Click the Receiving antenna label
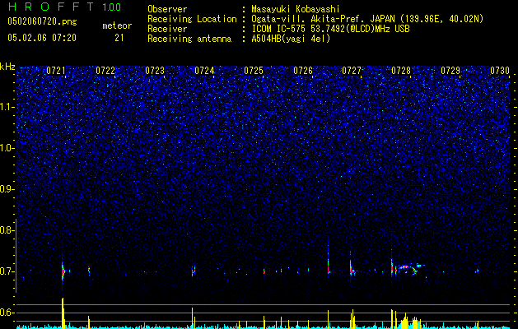 pyautogui.click(x=189, y=39)
